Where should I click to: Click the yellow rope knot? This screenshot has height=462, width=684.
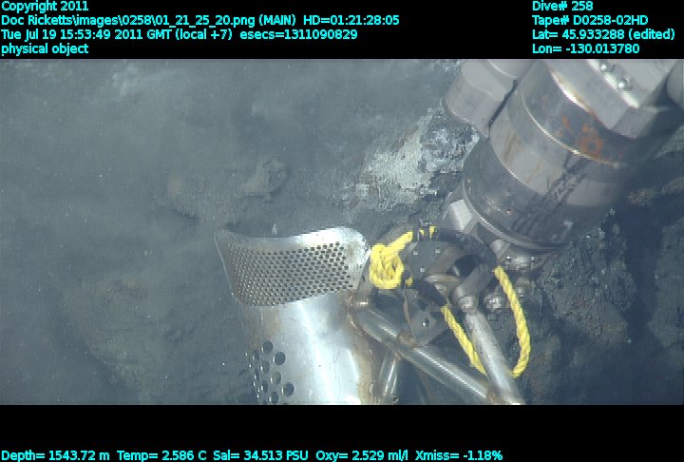click(388, 261)
